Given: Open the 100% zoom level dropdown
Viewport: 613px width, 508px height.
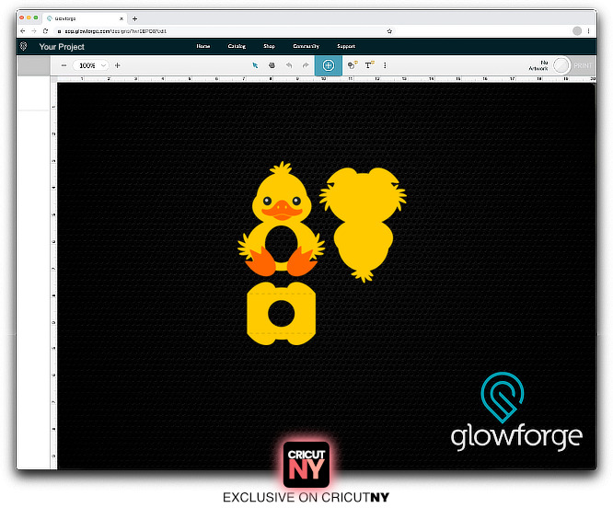Looking at the screenshot, I should click(x=91, y=65).
